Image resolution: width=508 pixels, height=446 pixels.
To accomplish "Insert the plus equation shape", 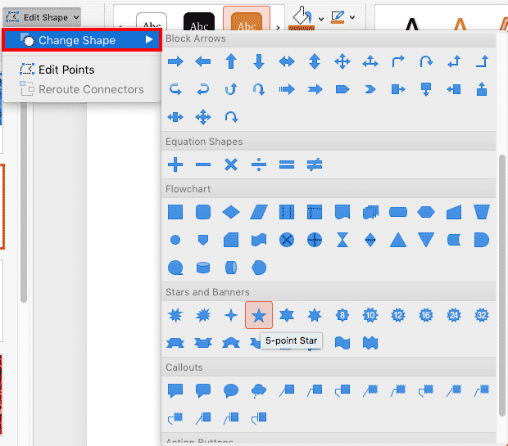I will pyautogui.click(x=175, y=164).
